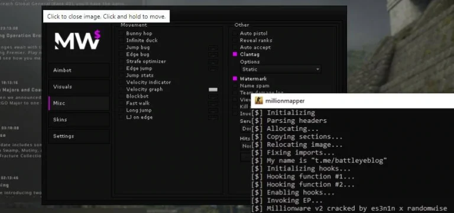
Task: Click the "Parsing headers" console line
Action: click(x=289, y=120)
